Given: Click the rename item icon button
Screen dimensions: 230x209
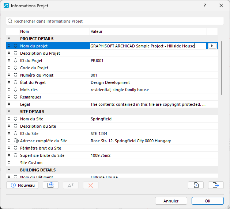Looking at the screenshot, I should point(71,185).
